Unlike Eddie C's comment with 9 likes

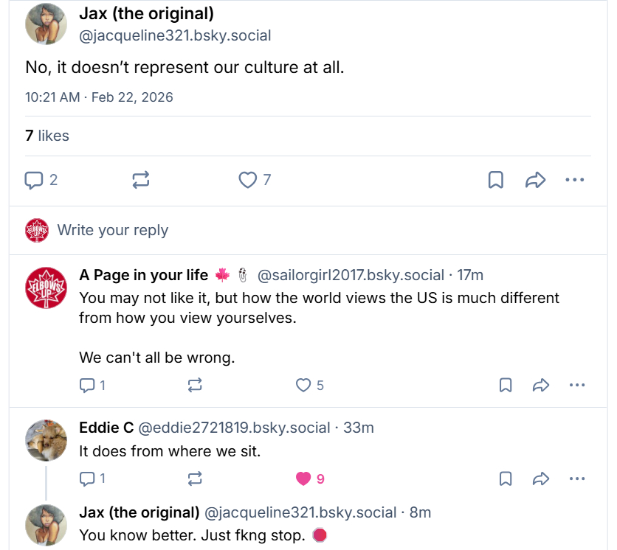point(303,478)
